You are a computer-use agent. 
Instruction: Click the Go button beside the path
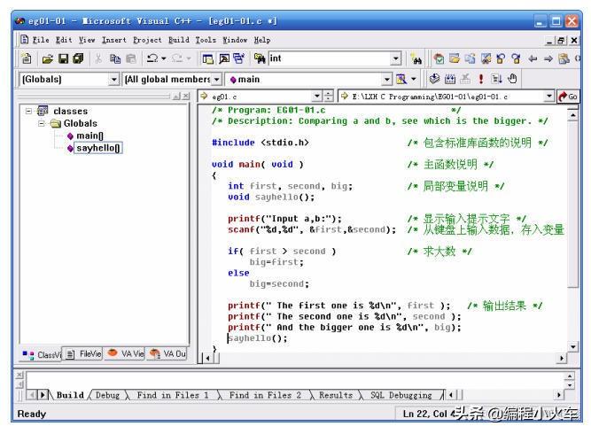pos(568,97)
